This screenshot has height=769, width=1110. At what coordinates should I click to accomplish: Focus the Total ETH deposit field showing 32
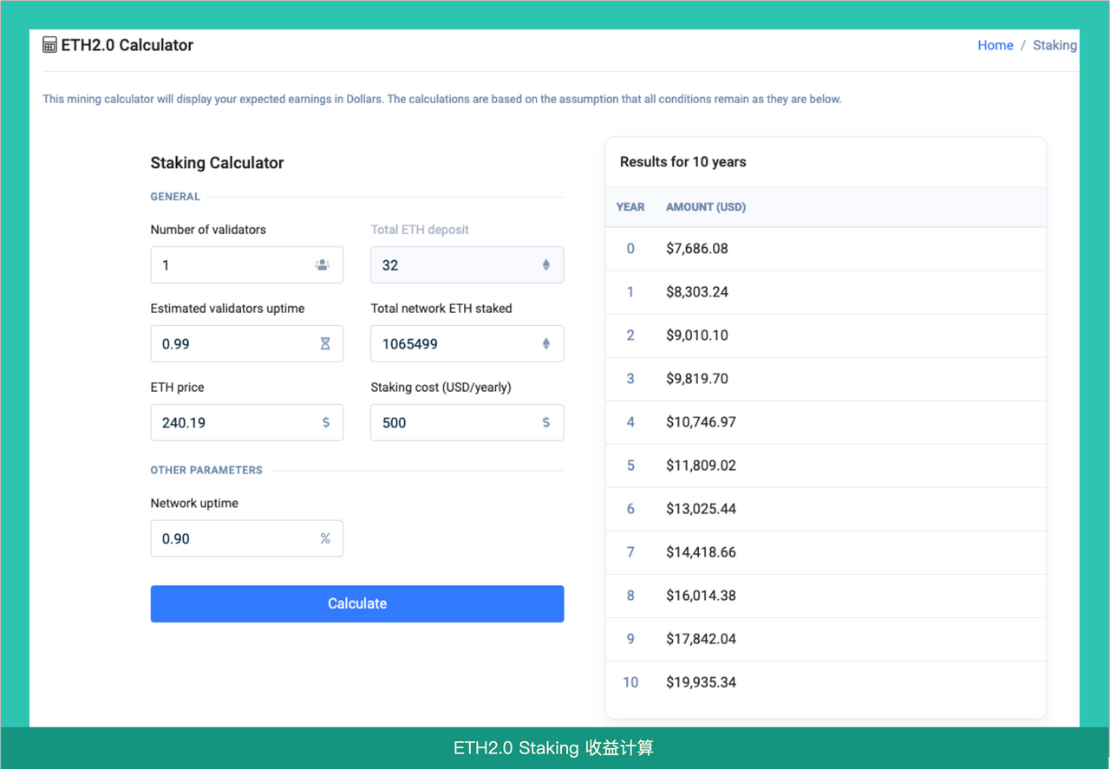[467, 265]
